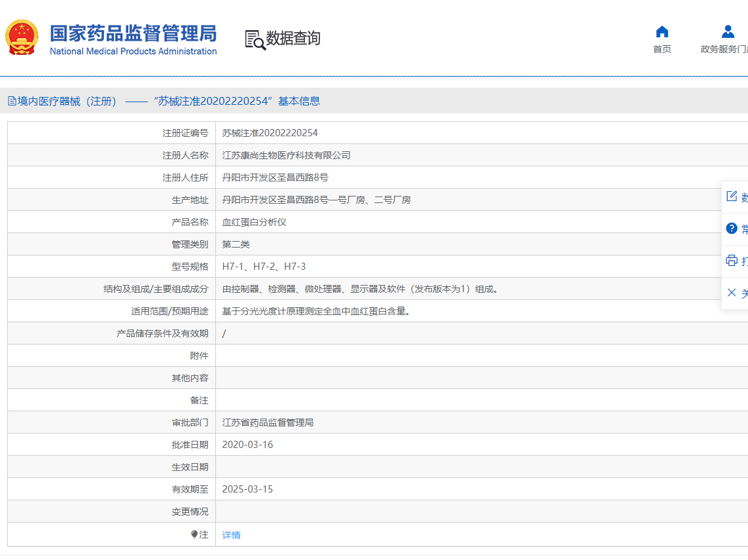Go to 首页 label

[662, 49]
